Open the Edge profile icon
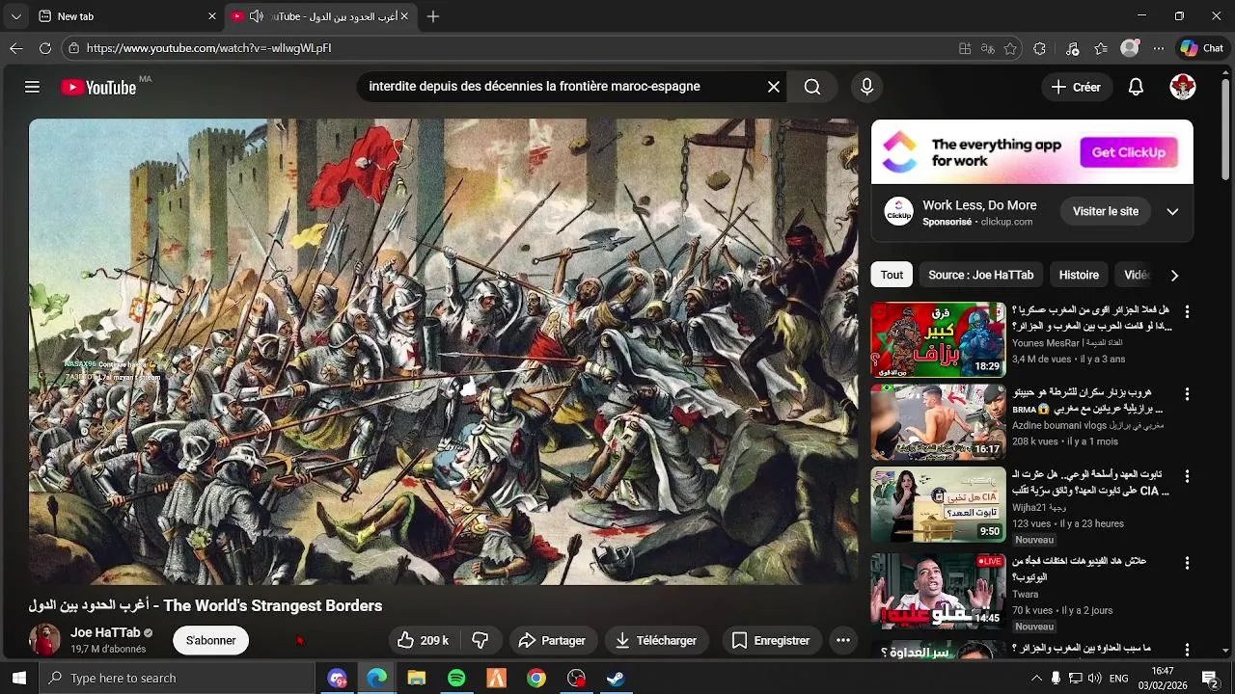Image resolution: width=1235 pixels, height=694 pixels. pos(1130,48)
